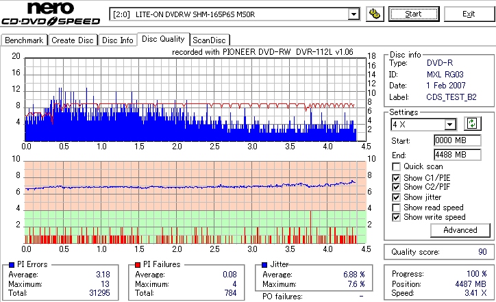Screen dimensions: 496x302
Task: Open the 4 X scan speed dropdown
Action: (x=449, y=125)
